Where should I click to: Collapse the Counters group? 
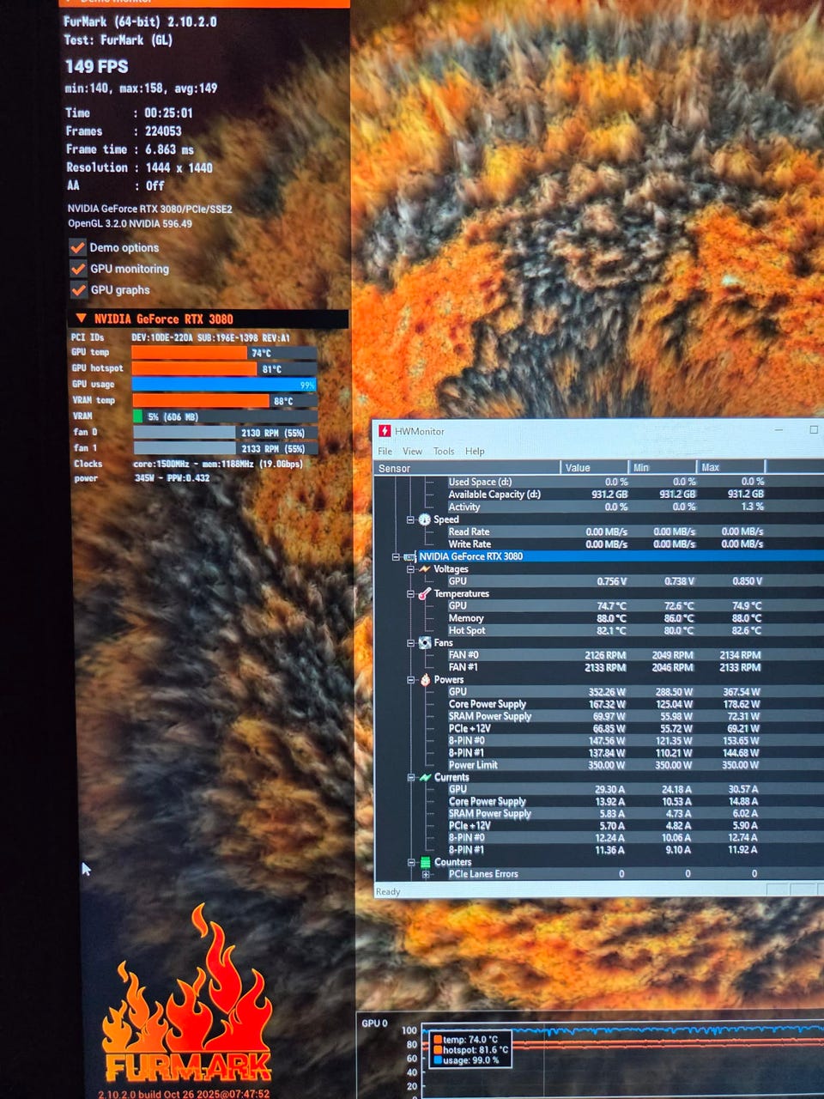pos(412,862)
